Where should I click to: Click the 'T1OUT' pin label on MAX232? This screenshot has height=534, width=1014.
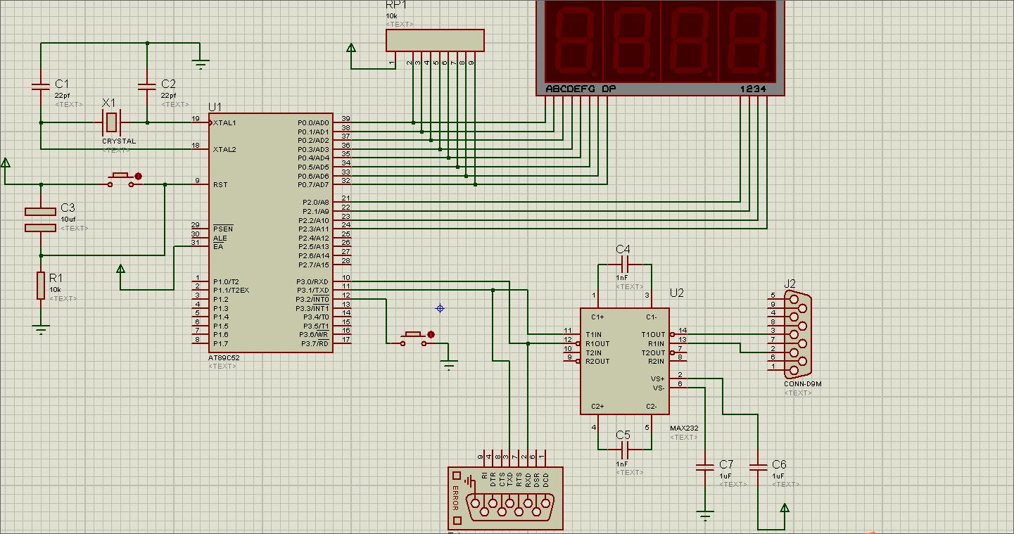653,334
